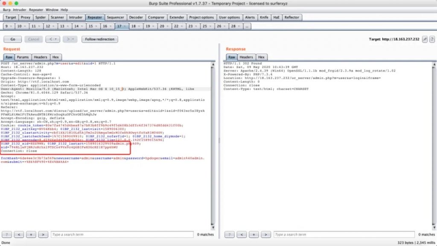Image resolution: width=437 pixels, height=246 pixels.
Task: Switch to Decoder tab
Action: (136, 17)
